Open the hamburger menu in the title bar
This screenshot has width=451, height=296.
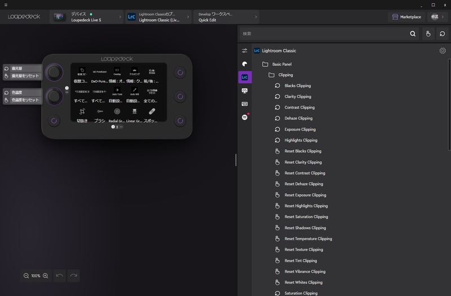click(x=6, y=5)
